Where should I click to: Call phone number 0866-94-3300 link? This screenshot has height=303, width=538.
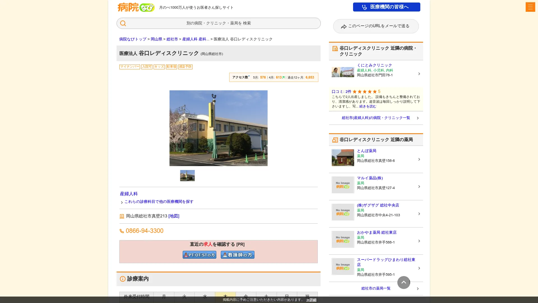(x=144, y=231)
